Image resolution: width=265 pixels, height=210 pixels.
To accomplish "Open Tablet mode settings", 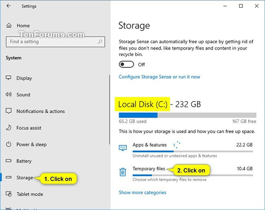I will (29, 194).
